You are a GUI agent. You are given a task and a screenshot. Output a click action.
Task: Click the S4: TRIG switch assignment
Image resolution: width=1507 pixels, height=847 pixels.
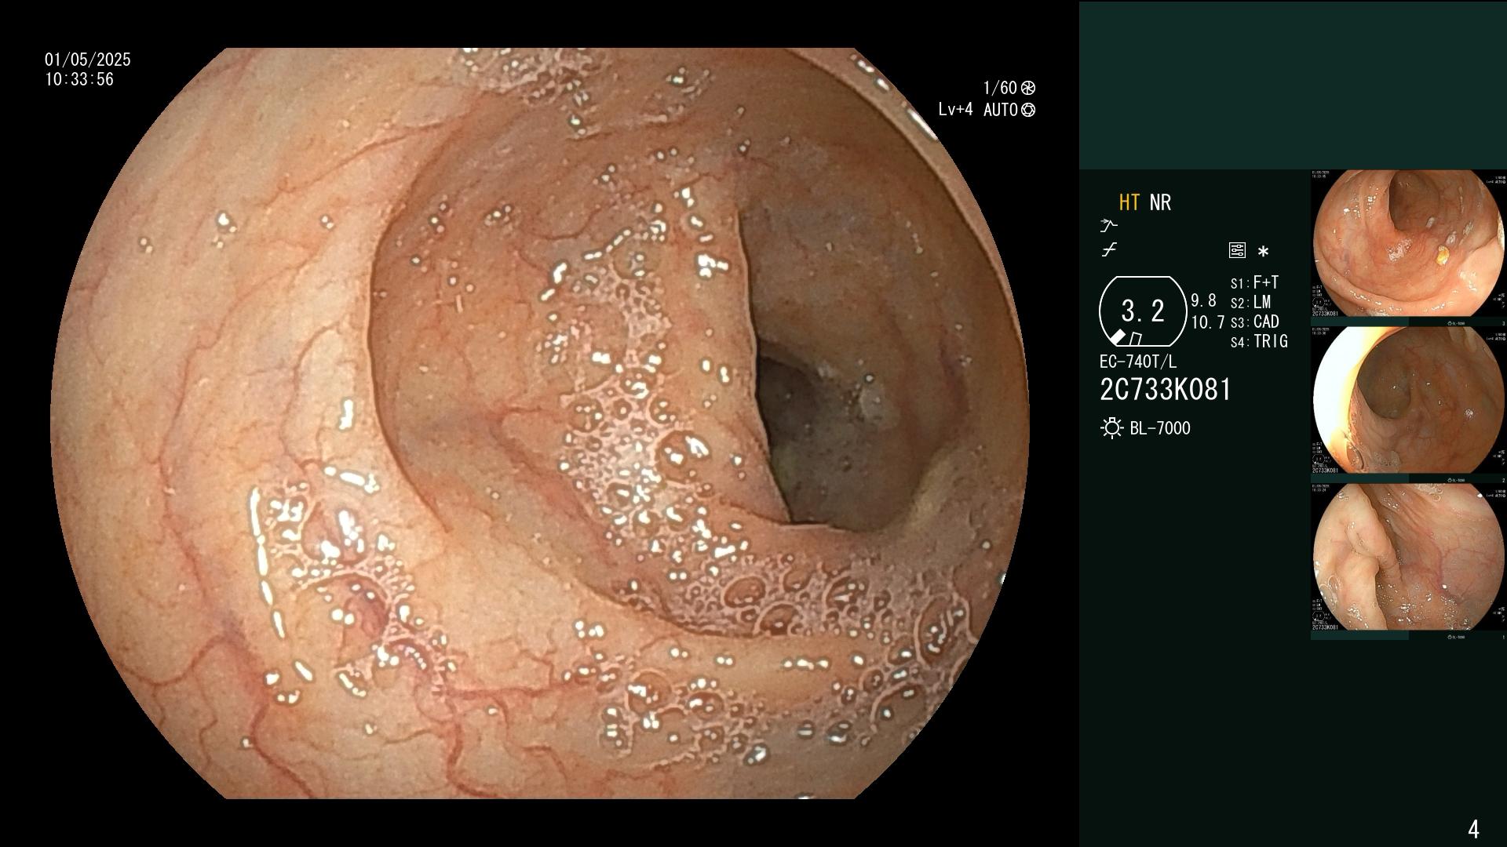click(x=1259, y=342)
